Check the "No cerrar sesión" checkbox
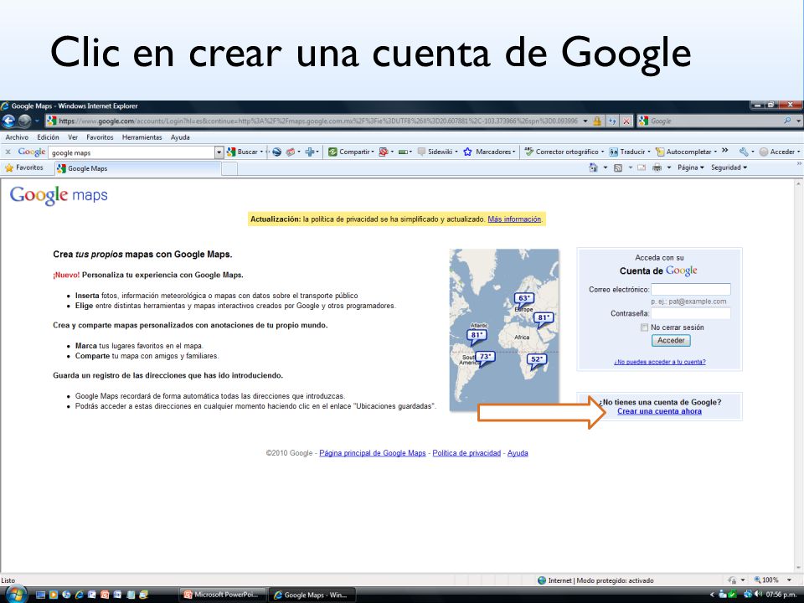 (x=644, y=327)
